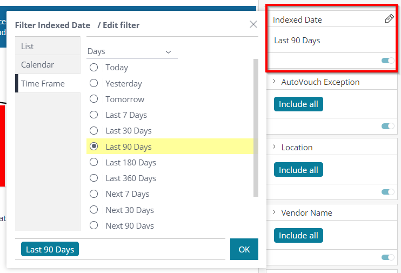The height and width of the screenshot is (273, 401).
Task: Select the Yesterday radio option
Action: [x=93, y=83]
